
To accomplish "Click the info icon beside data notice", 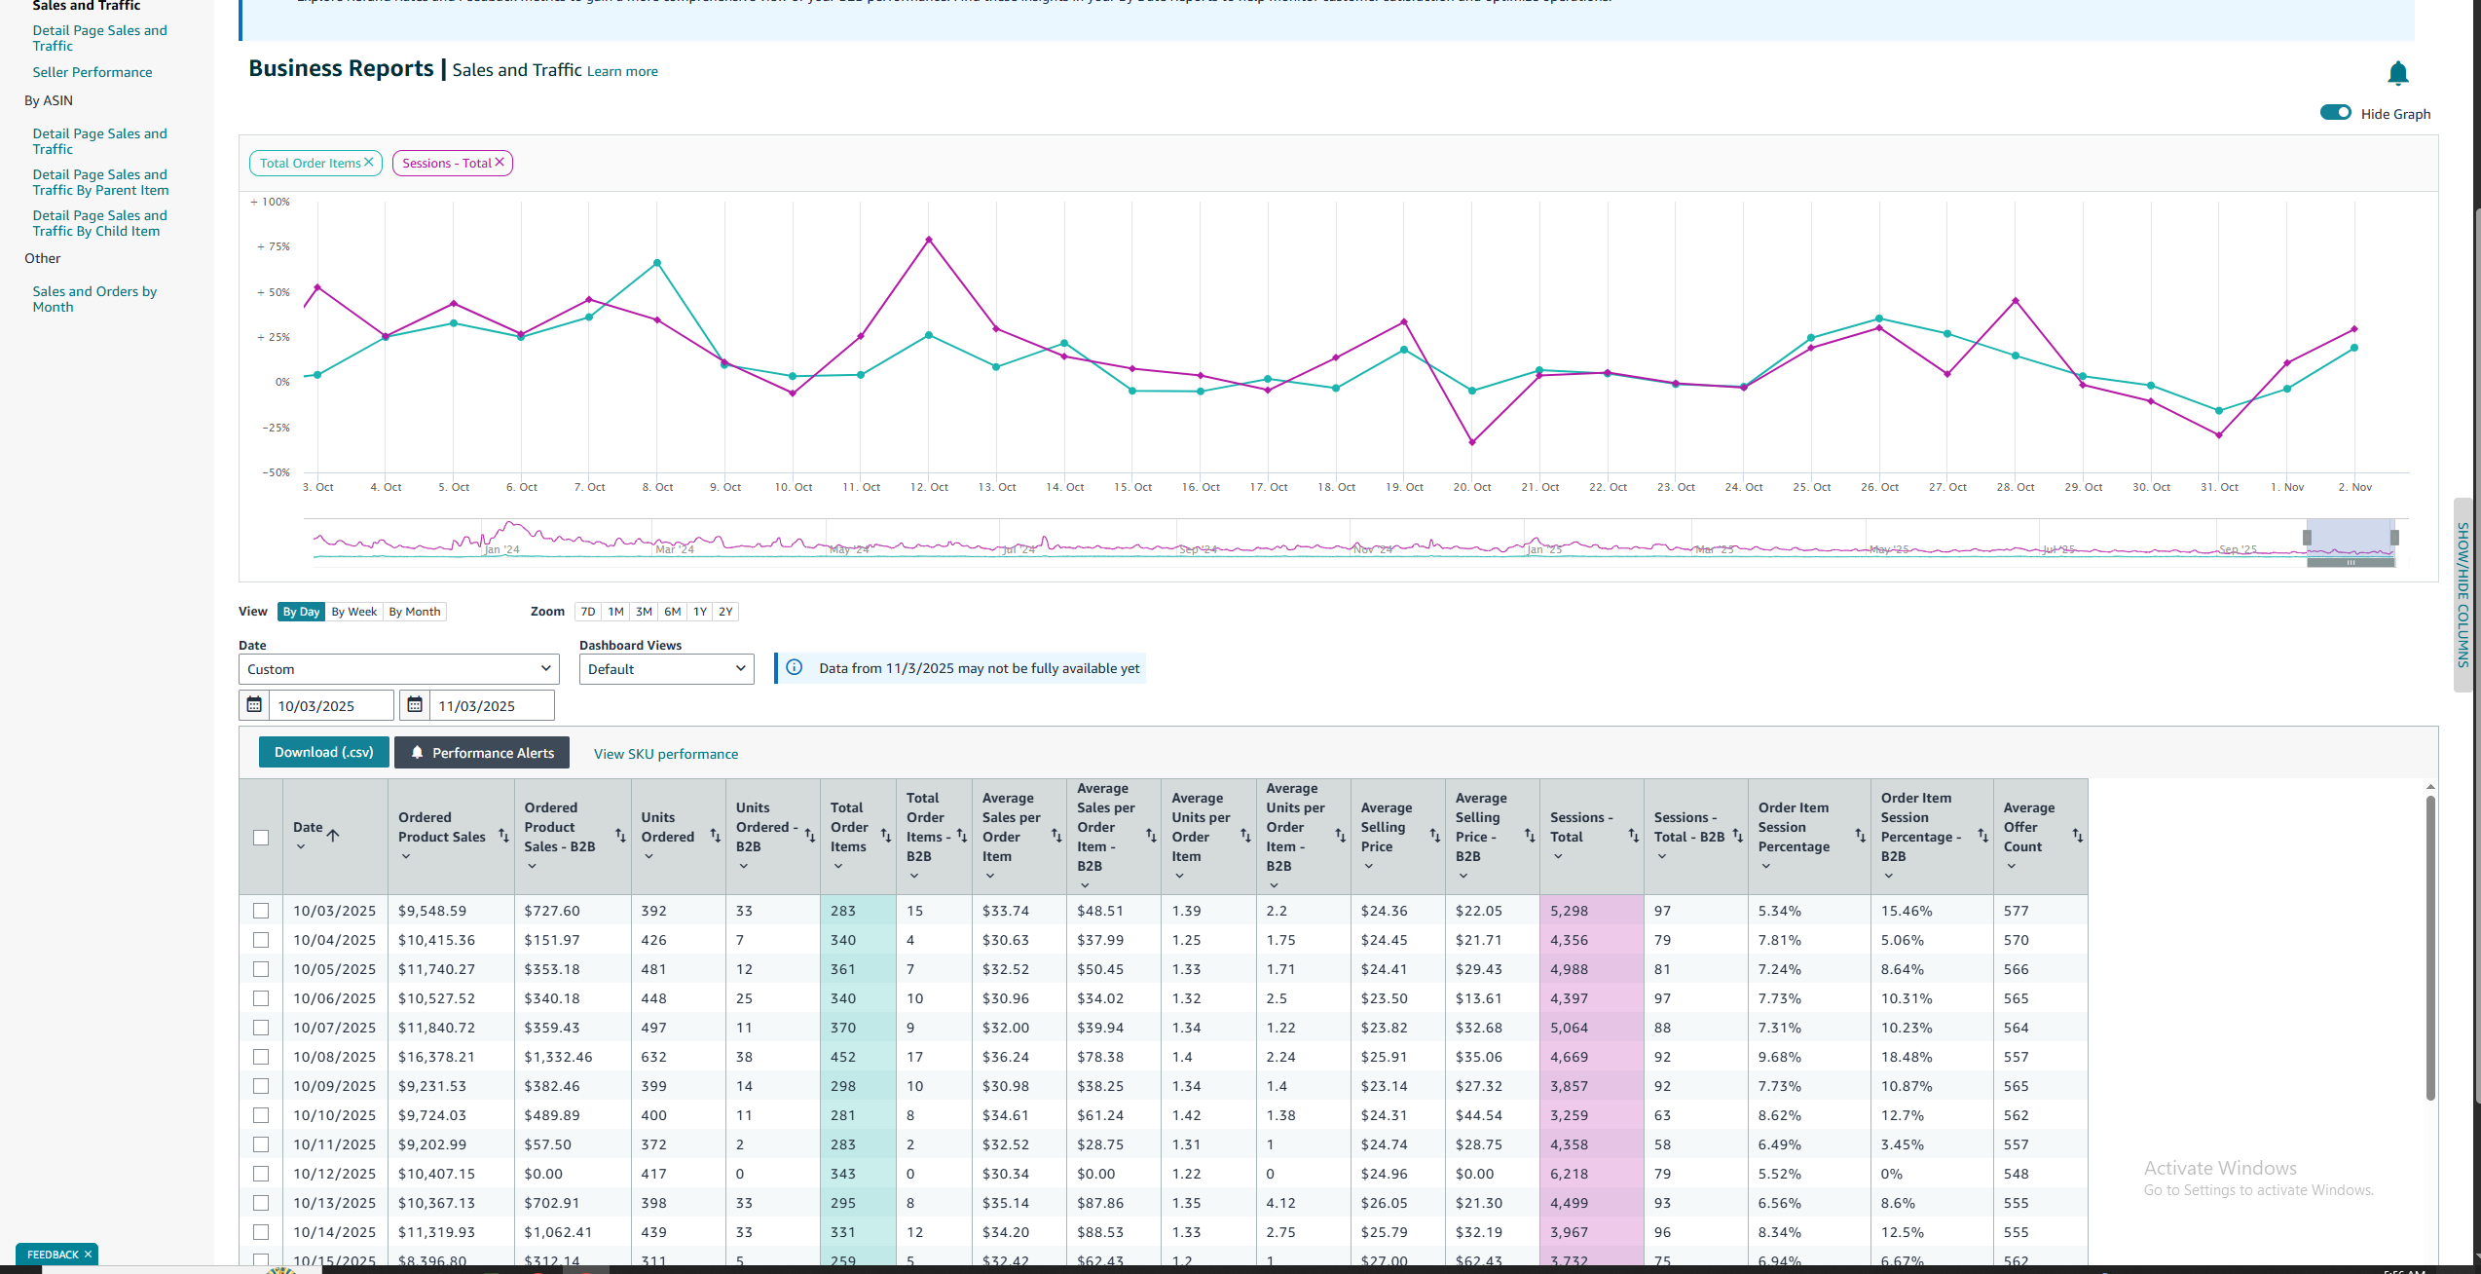I will 795,667.
